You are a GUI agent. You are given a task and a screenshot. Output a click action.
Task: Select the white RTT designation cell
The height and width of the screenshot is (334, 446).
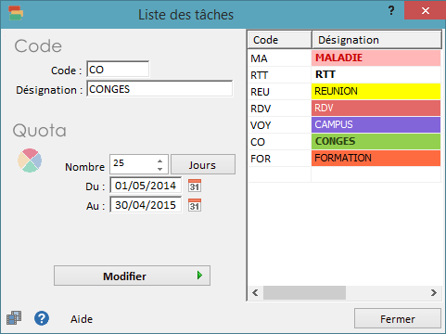click(x=376, y=74)
